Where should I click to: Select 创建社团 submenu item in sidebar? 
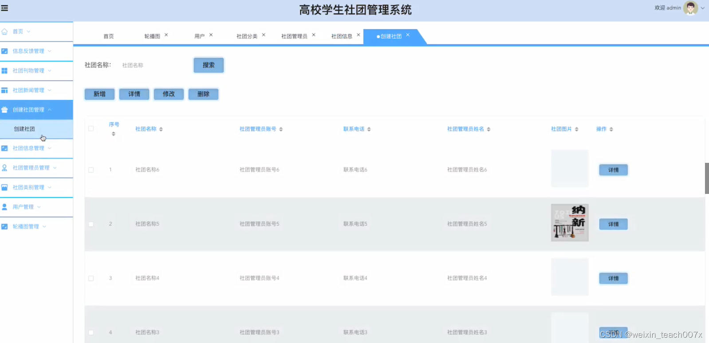36,129
